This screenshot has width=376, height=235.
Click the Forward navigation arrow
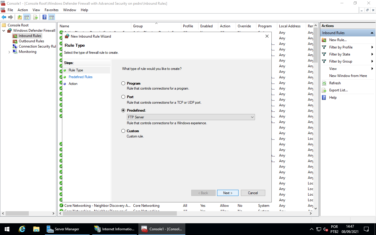[x=11, y=17]
